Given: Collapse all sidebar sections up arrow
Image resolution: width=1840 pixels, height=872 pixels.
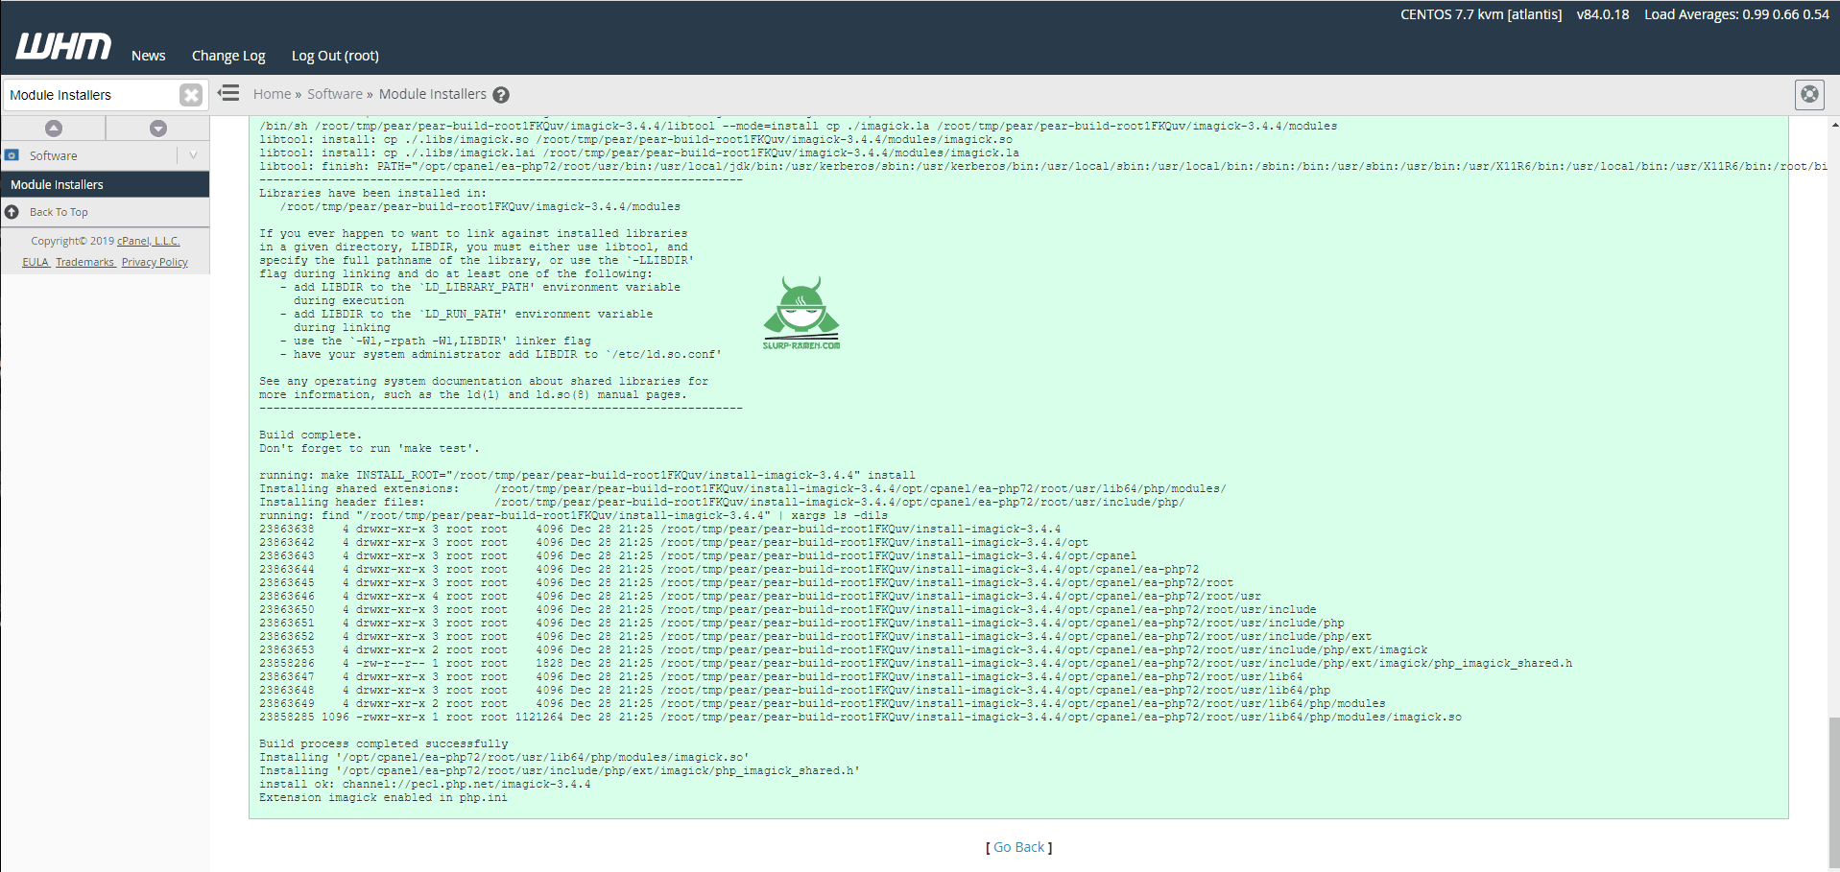Looking at the screenshot, I should pos(54,129).
